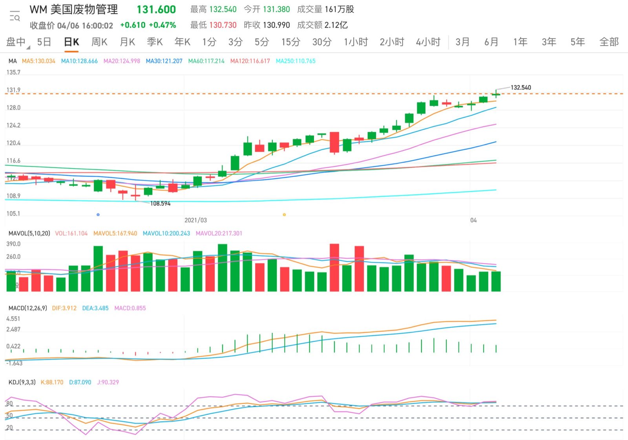Choose the 3分 interval tab
This screenshot has width=628, height=440.
point(235,42)
